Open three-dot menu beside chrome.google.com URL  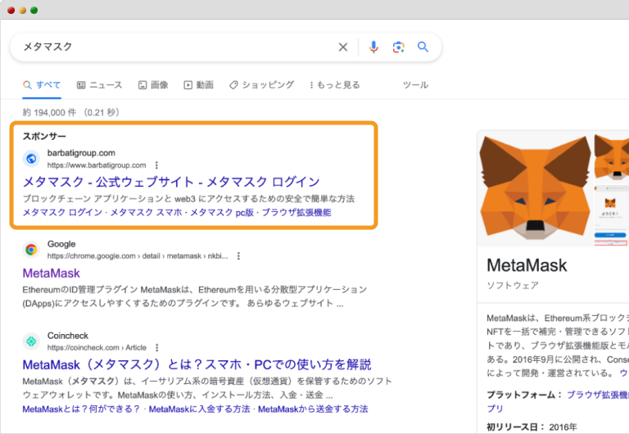click(238, 256)
